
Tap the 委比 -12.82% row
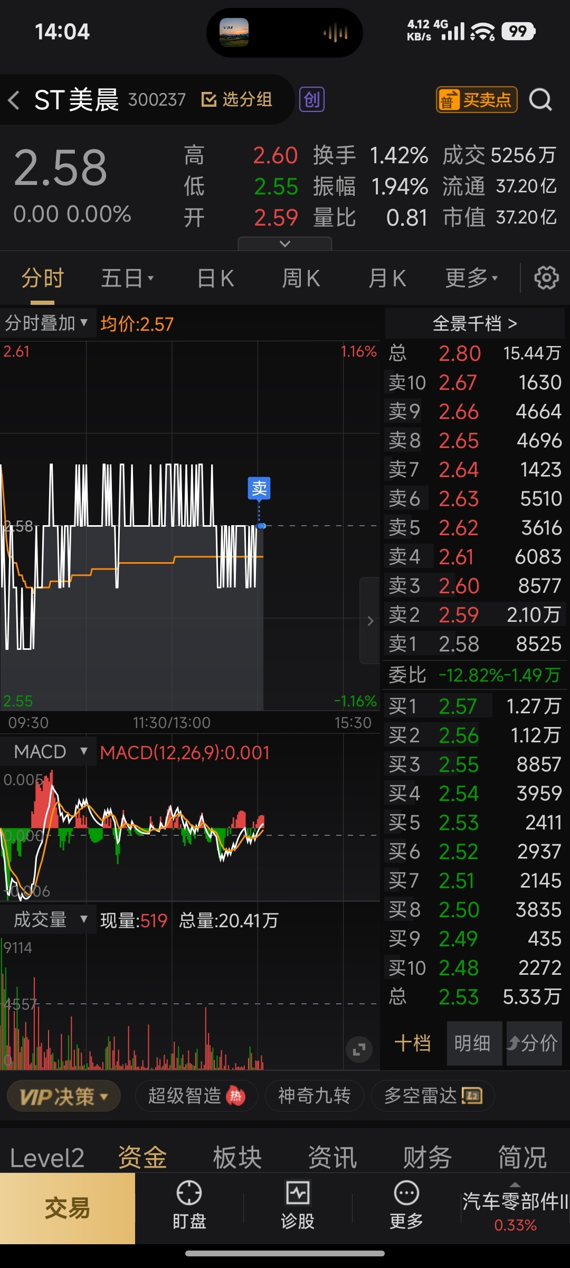475,675
